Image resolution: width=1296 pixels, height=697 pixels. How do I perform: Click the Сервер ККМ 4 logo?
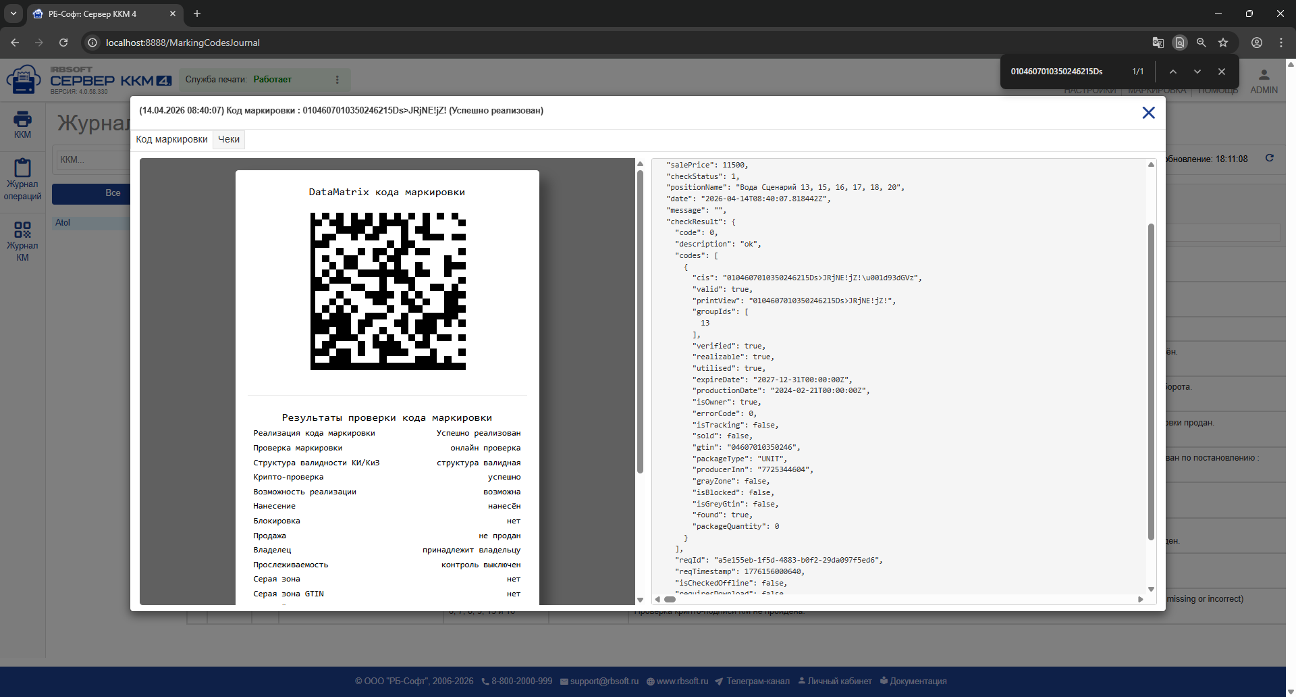89,80
